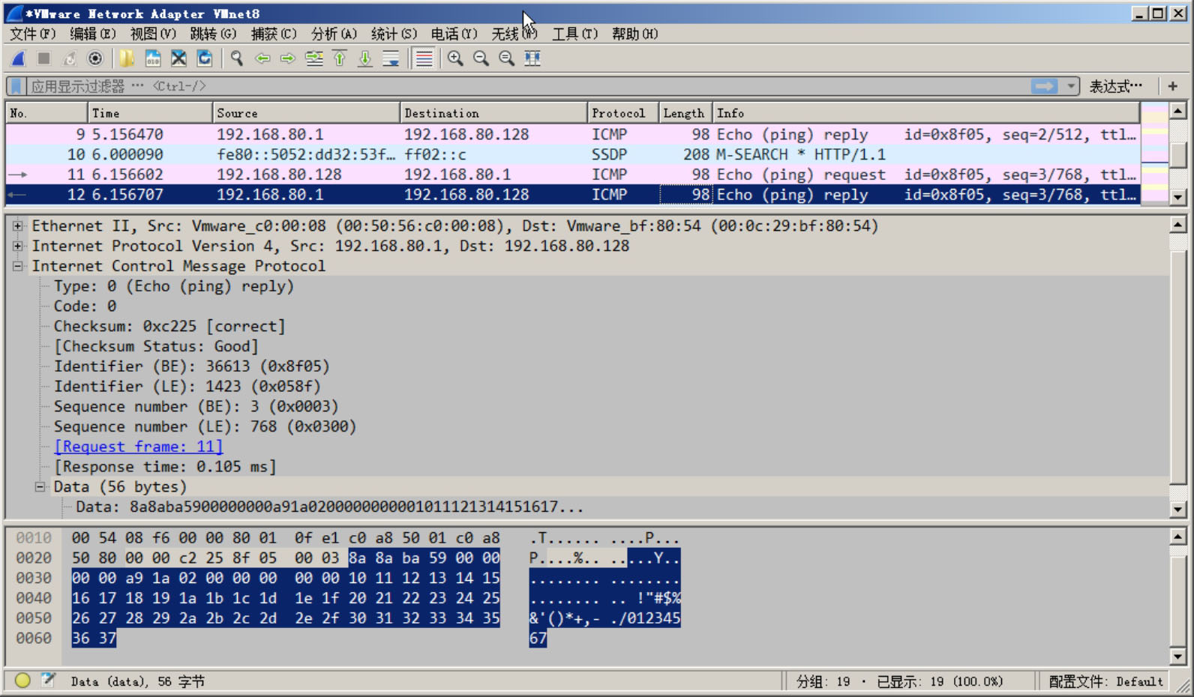Sort packets by Length column
Viewport: 1194px width, 697px height.
coord(685,113)
